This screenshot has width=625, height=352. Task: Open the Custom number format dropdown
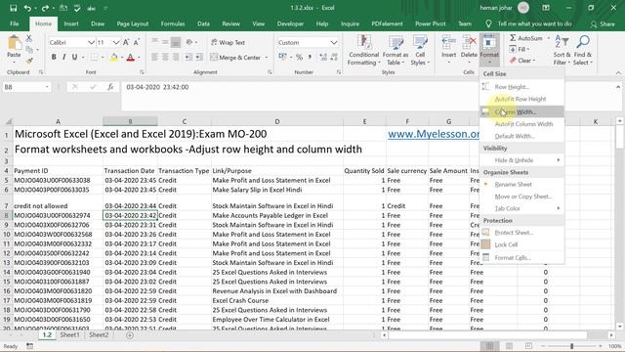point(334,42)
